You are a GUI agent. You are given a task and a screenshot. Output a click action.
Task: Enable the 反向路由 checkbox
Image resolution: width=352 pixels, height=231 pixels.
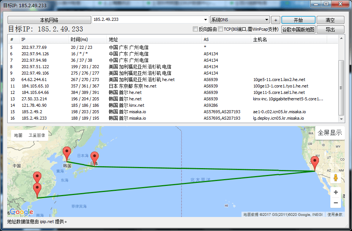pyautogui.click(x=196, y=29)
